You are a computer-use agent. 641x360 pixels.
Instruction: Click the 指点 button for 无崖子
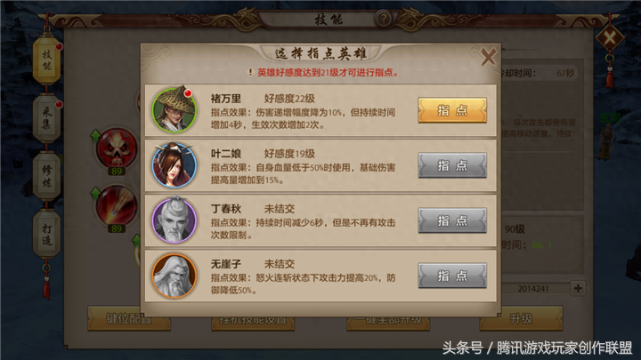(452, 276)
